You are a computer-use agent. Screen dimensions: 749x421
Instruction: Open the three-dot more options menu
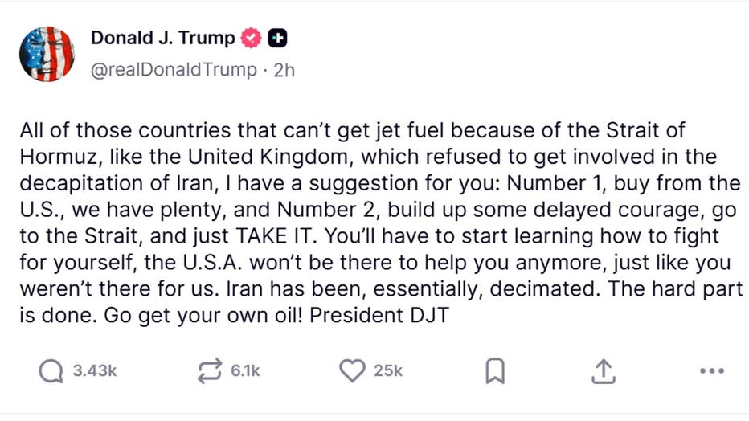(x=712, y=370)
